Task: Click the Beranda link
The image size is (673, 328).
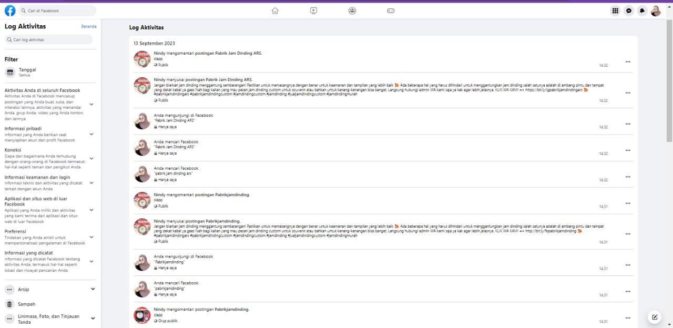Action: pos(89,26)
